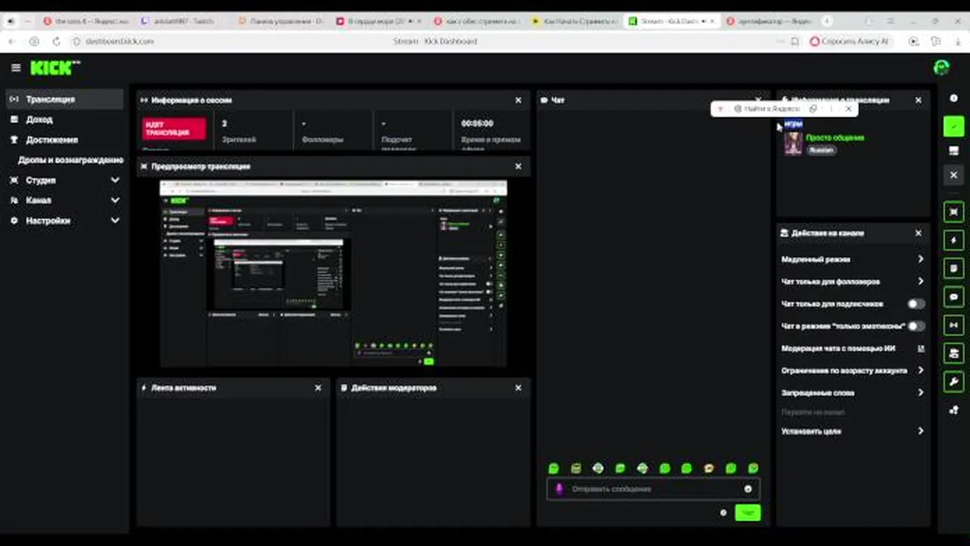Switch to the Twitch browser tab

[178, 21]
